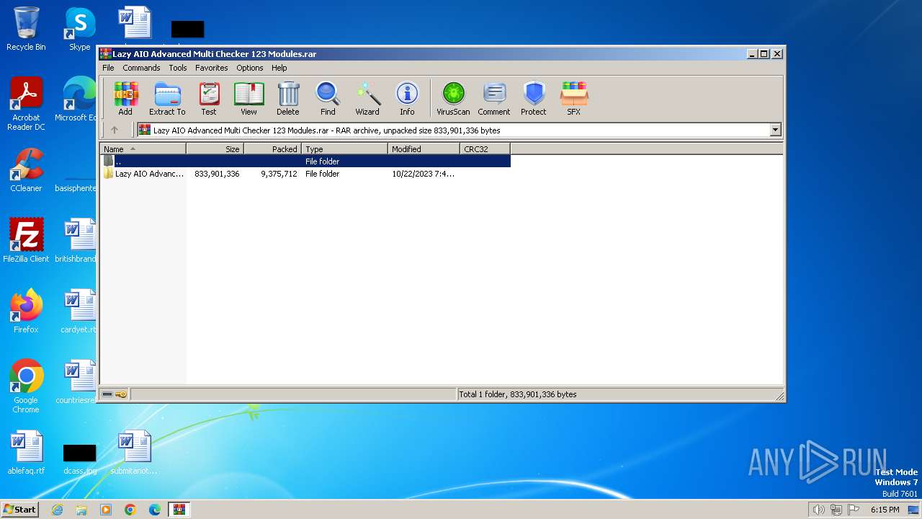Click the Delete trash can icon

(288, 98)
